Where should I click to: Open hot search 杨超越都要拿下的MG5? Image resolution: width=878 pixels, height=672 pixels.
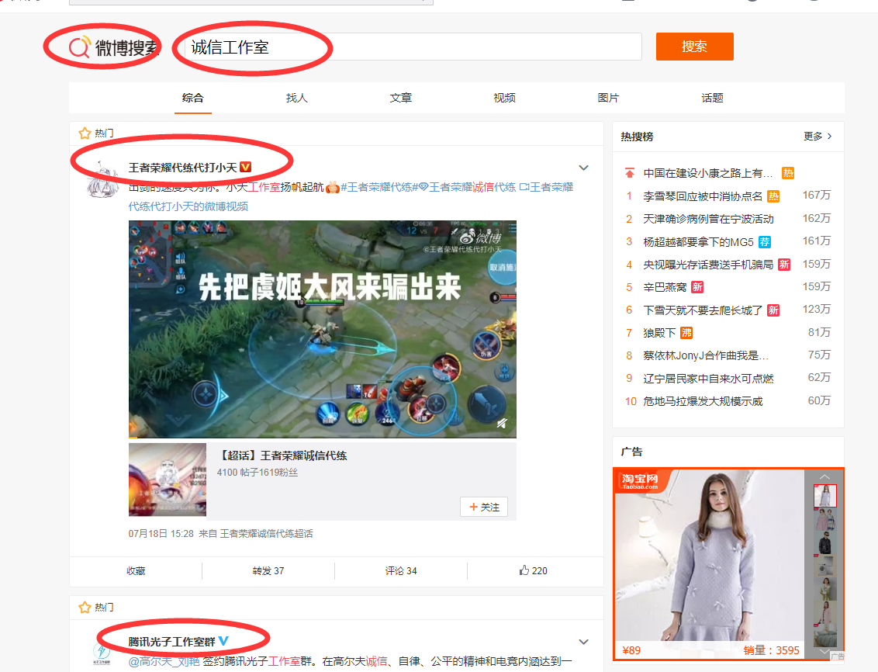point(698,242)
